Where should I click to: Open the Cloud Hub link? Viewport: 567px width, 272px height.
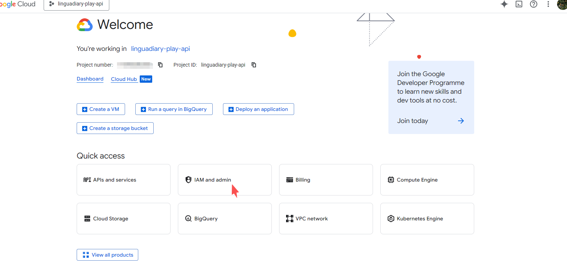pos(124,79)
